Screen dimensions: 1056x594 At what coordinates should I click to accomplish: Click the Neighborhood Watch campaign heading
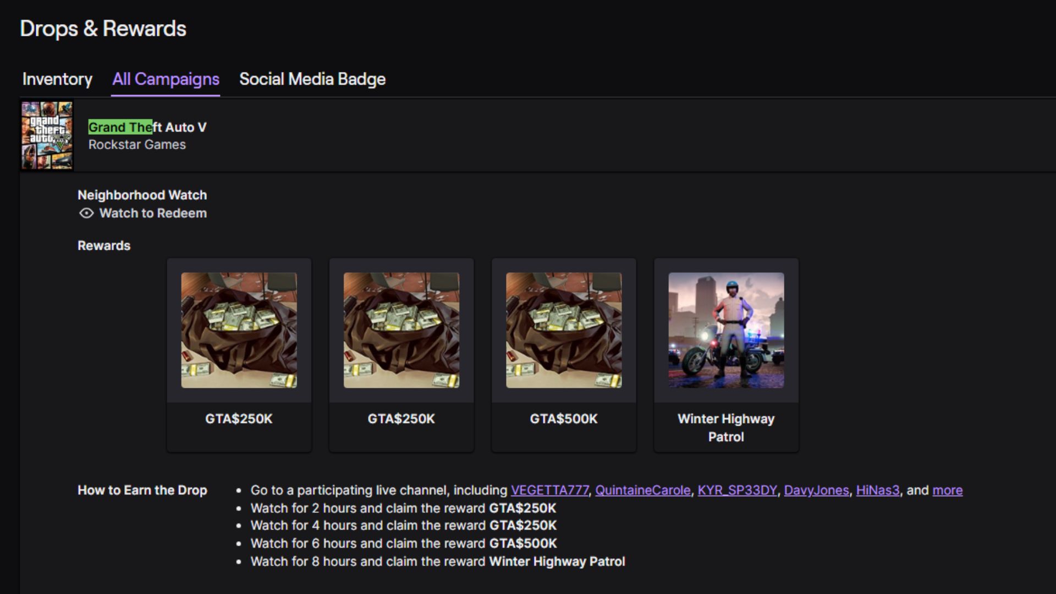point(142,195)
